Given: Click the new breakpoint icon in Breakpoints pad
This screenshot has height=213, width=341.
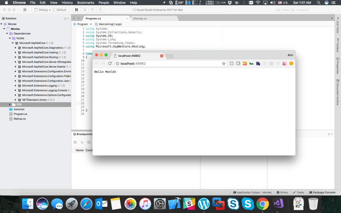Looking at the screenshot, I should tap(75, 142).
